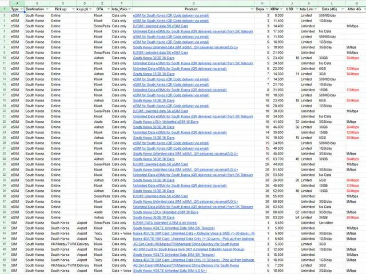The width and height of the screenshot is (366, 274).
Task: Click the KRW cell showing 80,600
Action: [277, 212]
